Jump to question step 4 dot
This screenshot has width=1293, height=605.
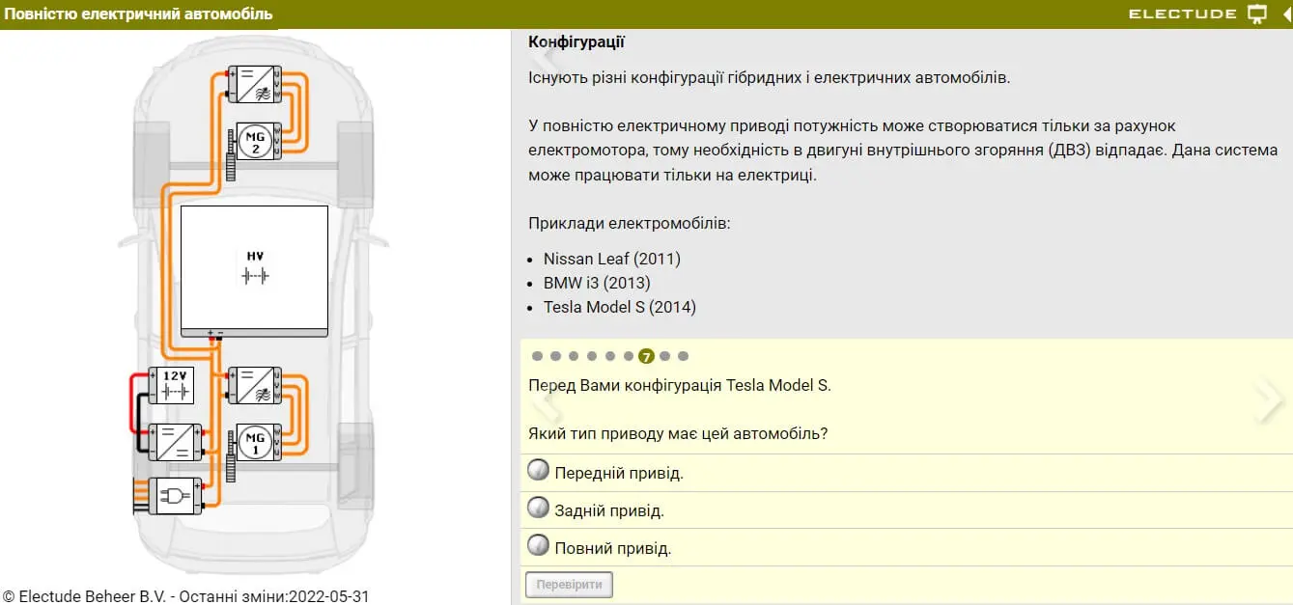[592, 356]
